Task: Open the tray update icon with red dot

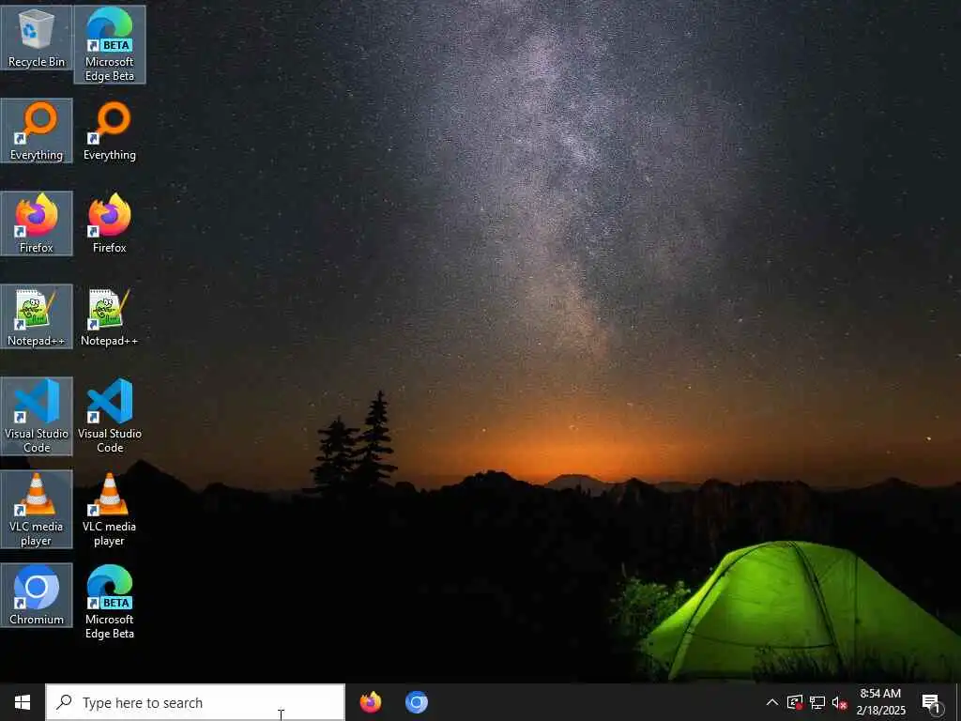Action: [x=795, y=702]
